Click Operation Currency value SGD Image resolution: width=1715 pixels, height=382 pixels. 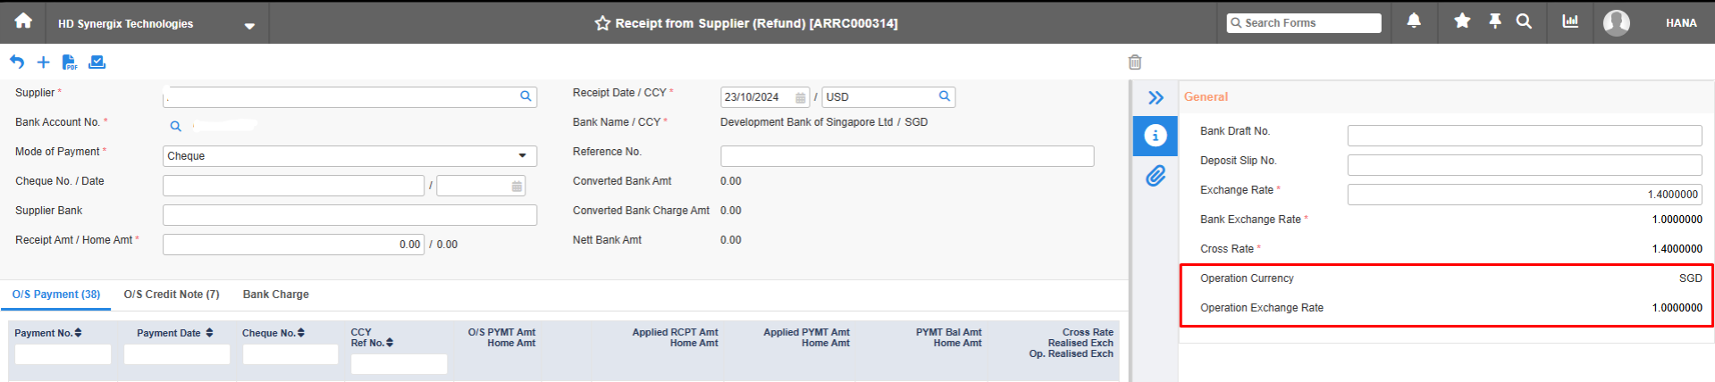coord(1690,278)
